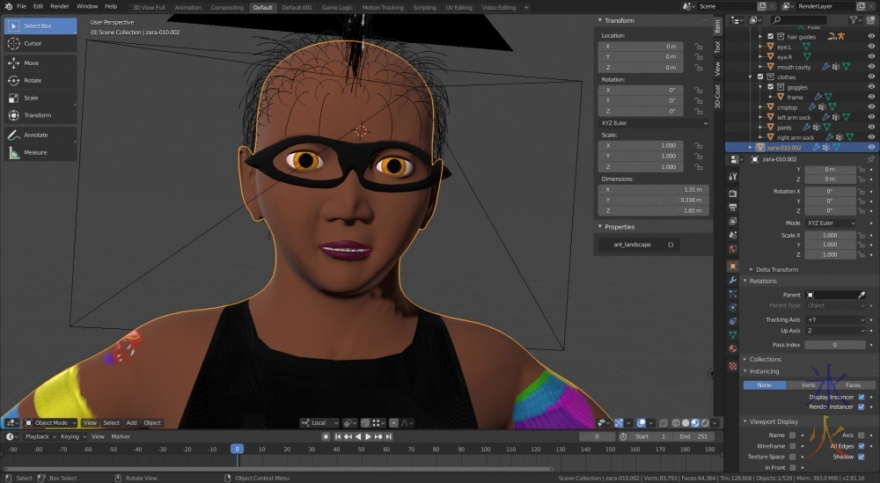Open the Modifiers wrench properties tab
This screenshot has height=483, width=880.
point(732,281)
